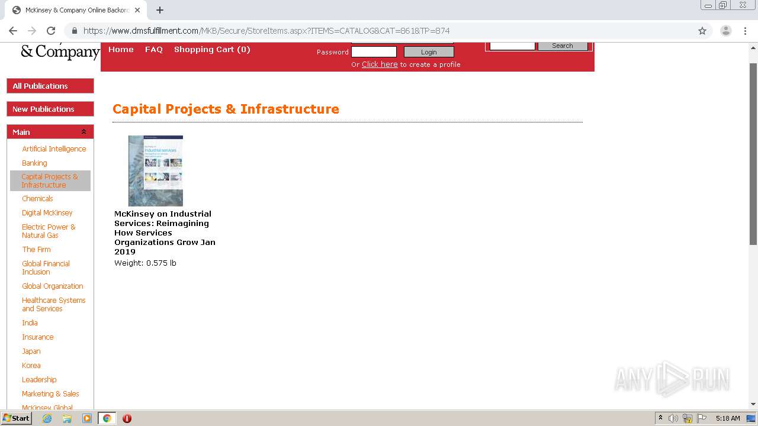Open All Publications
This screenshot has height=426, width=758.
coord(50,86)
